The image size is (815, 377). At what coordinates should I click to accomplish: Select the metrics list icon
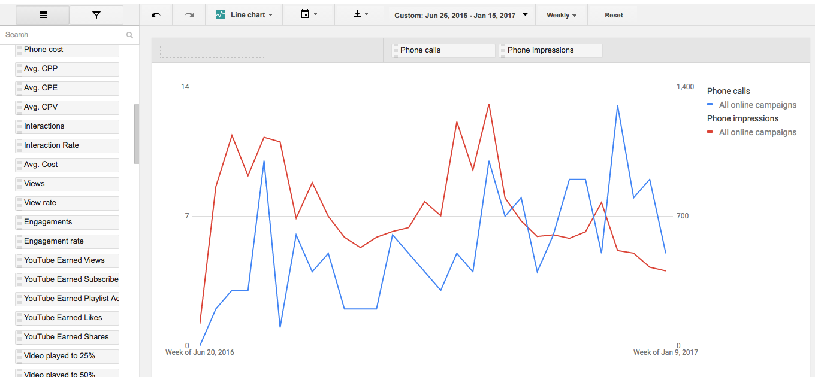[x=43, y=14]
